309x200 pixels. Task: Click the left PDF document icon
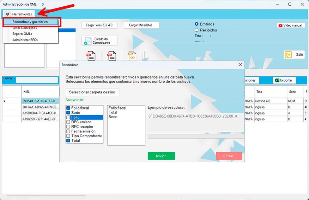tap(91, 56)
